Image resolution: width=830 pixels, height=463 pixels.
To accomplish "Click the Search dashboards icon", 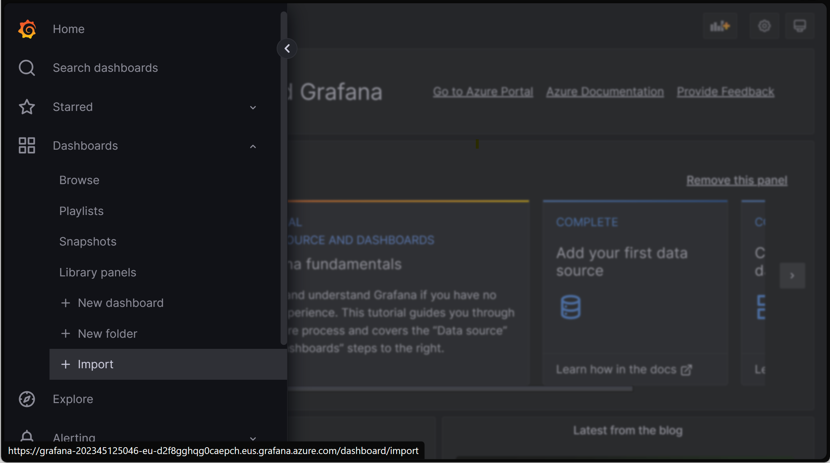I will pyautogui.click(x=26, y=68).
